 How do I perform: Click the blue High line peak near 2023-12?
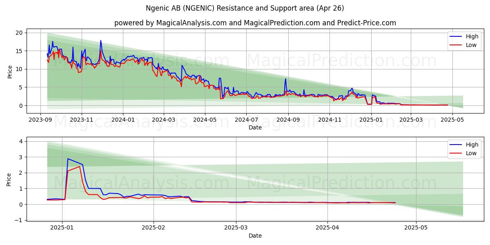pyautogui.click(x=100, y=40)
